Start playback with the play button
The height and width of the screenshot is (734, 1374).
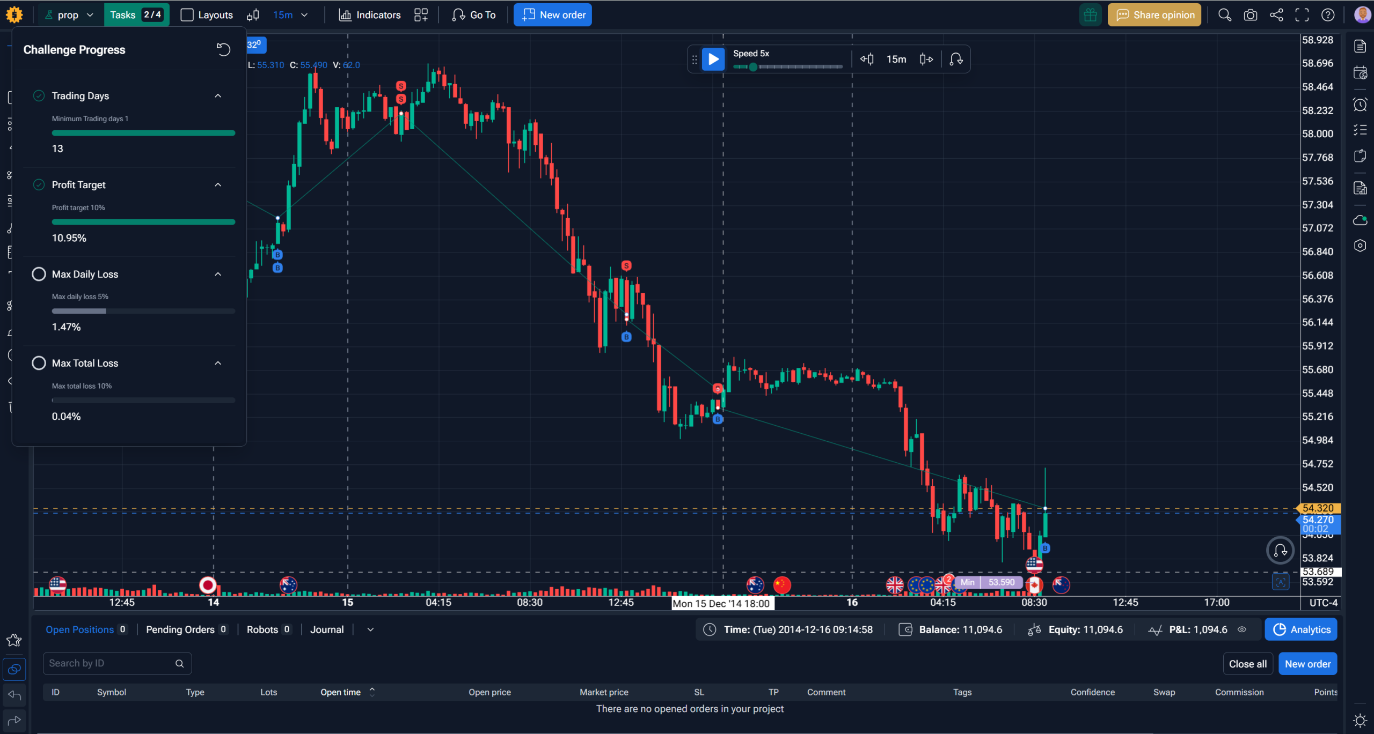[713, 59]
